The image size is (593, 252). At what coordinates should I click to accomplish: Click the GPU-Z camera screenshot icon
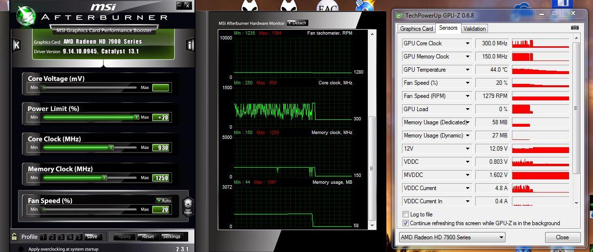point(575,28)
